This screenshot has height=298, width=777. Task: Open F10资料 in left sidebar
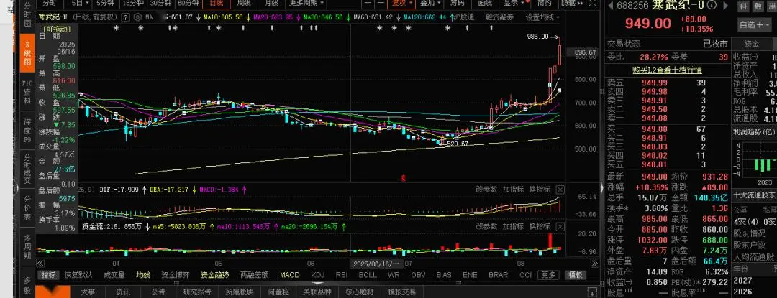pos(27,93)
